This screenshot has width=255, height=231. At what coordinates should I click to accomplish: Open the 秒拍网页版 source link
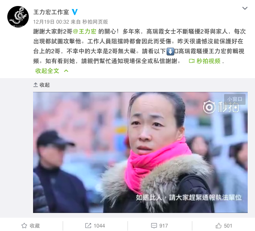click(x=95, y=22)
